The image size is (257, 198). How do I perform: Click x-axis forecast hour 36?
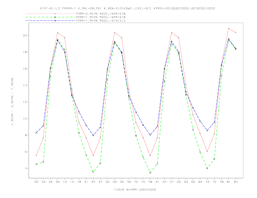(122, 182)
